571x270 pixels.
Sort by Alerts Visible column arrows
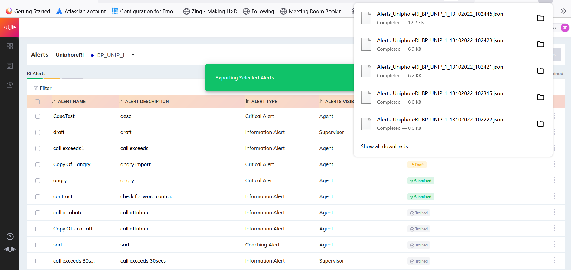(321, 102)
